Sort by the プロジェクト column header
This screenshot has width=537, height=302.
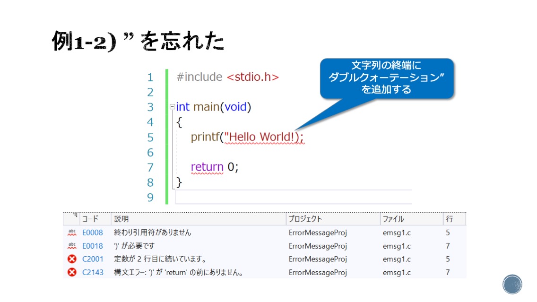[x=333, y=219]
